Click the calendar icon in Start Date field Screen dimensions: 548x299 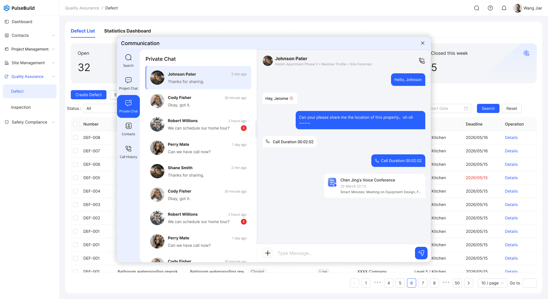466,108
